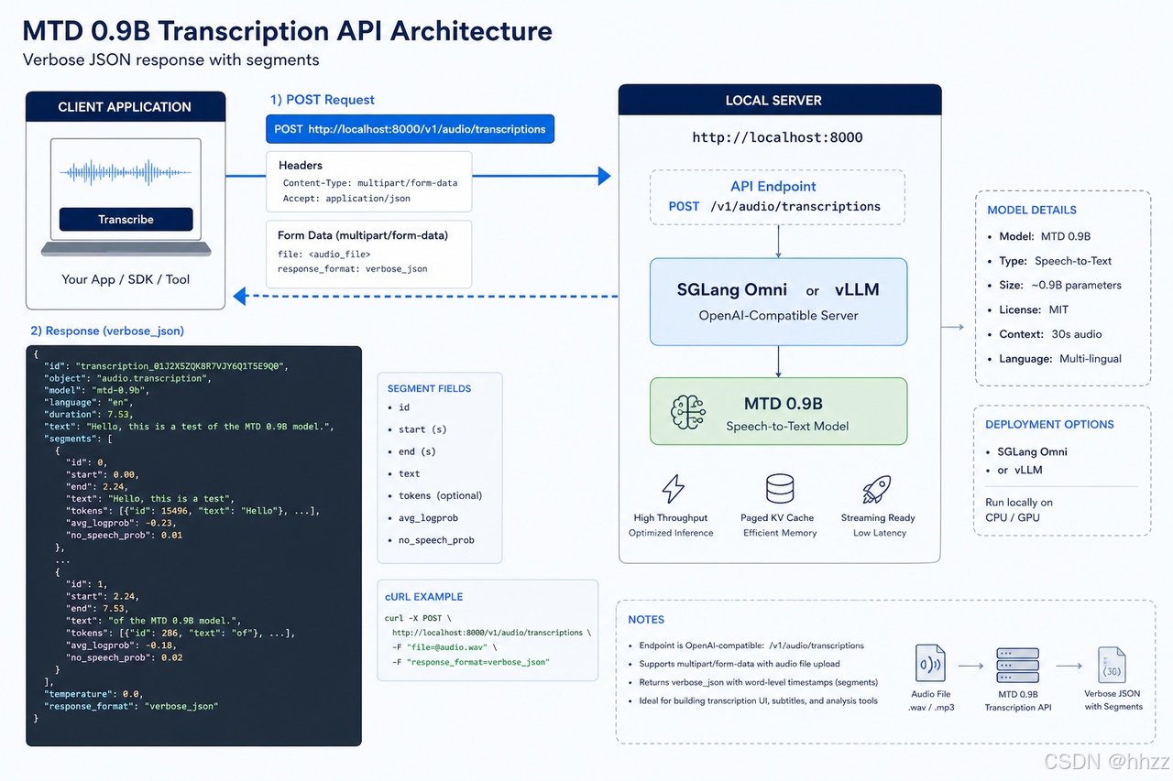
Task: Click the 'Your App / SDK / Tool' label
Action: pyautogui.click(x=126, y=279)
